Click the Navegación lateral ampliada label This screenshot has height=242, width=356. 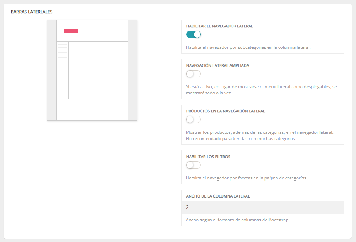(x=217, y=66)
